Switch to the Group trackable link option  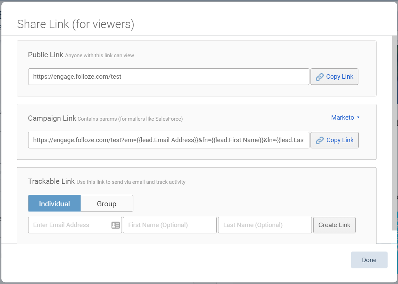click(107, 204)
